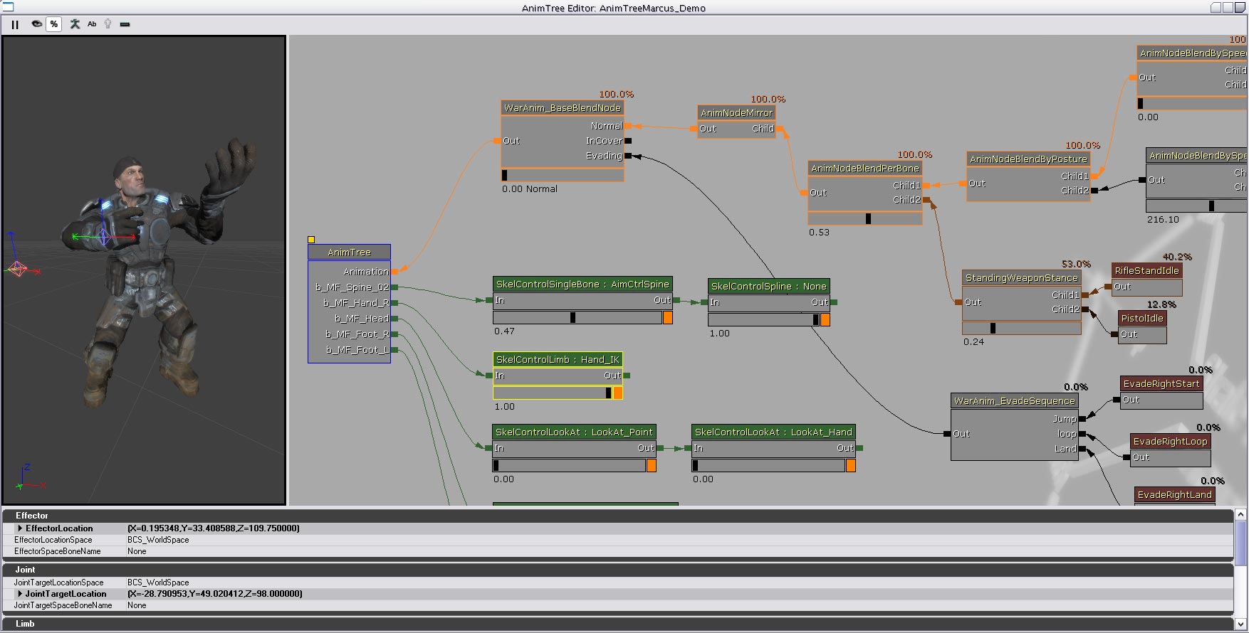
Task: Toggle the percent weight display button
Action: tap(54, 24)
